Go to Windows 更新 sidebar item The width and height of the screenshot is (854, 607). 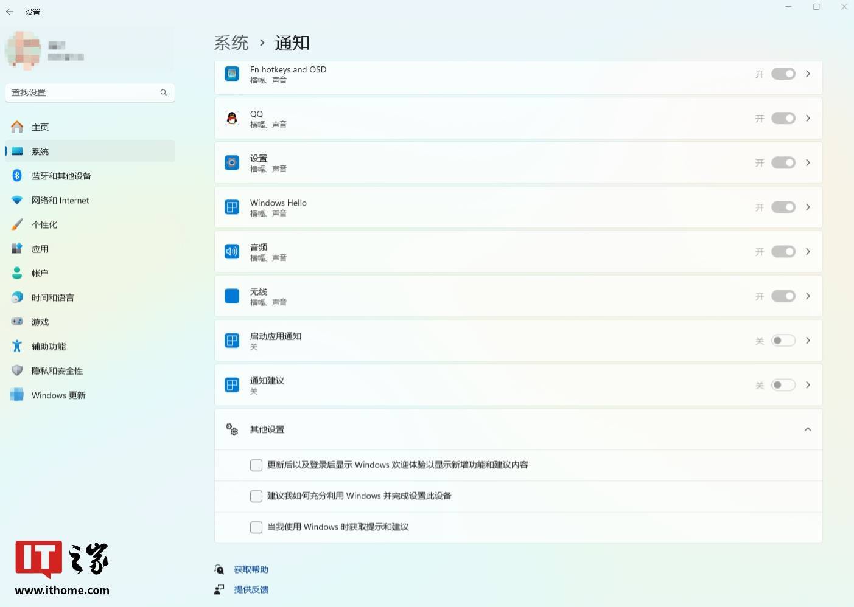58,395
